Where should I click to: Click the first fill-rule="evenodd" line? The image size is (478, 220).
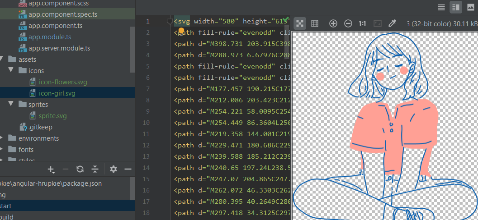tap(232, 32)
